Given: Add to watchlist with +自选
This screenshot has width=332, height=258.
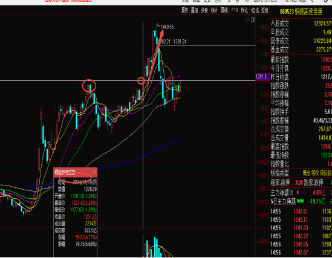Looking at the screenshot, I should click(255, 10).
